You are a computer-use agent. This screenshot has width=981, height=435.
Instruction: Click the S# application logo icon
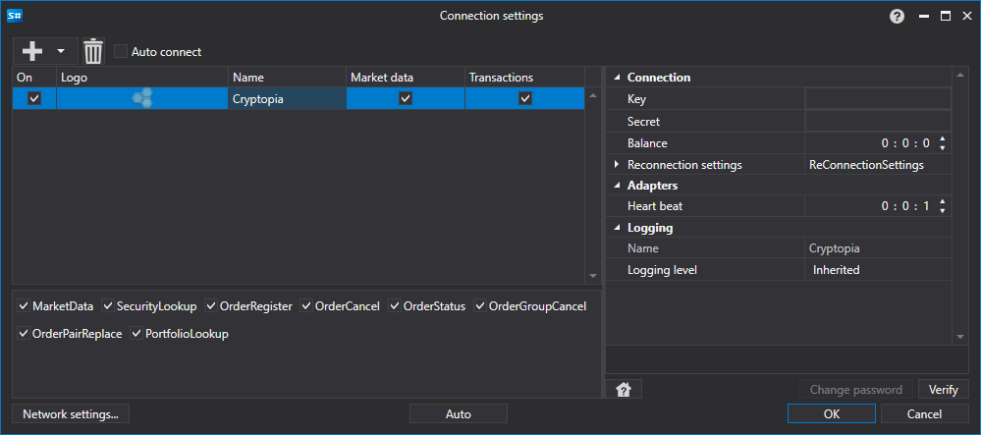pos(15,17)
